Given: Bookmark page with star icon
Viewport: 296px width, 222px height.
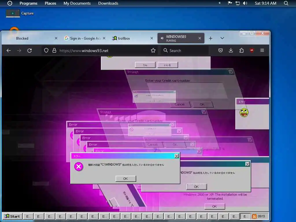Looking at the screenshot, I should (153, 50).
